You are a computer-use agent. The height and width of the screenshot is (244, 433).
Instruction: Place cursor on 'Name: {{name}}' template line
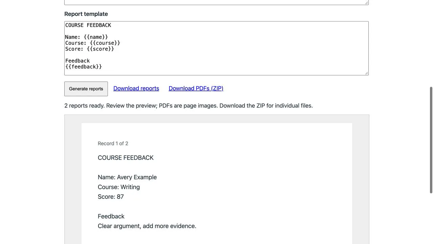[87, 37]
